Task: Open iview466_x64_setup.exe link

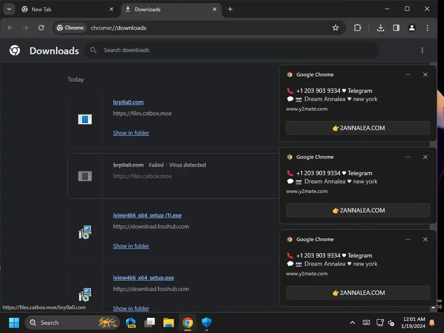Action: [143, 278]
